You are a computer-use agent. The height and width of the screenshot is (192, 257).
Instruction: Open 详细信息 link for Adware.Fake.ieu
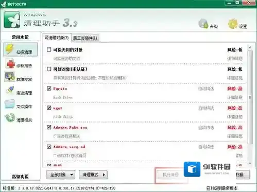click(235, 136)
